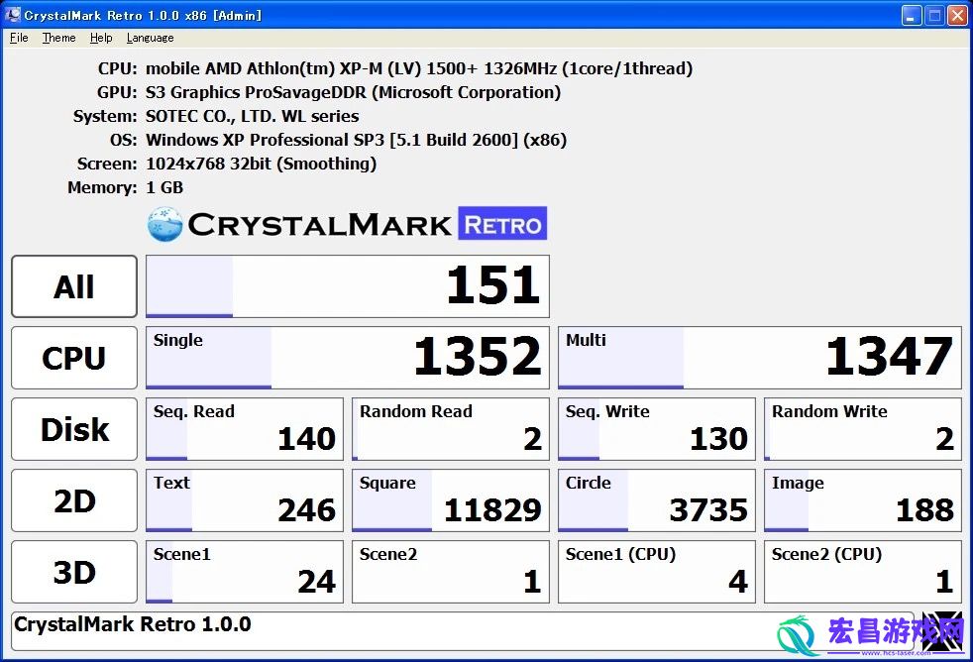Start the 3D benchmark button

[74, 572]
